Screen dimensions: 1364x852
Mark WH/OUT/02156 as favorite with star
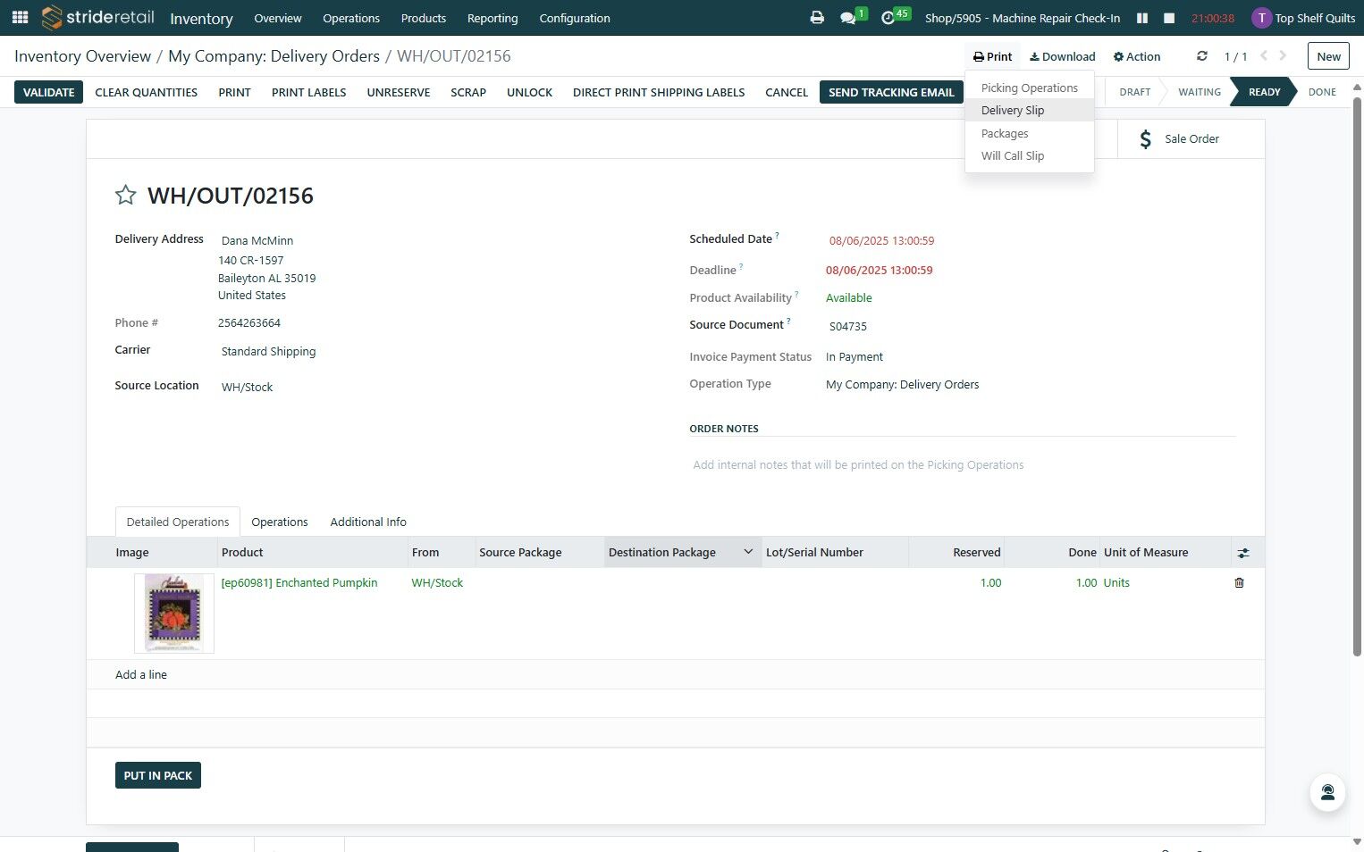click(x=126, y=196)
